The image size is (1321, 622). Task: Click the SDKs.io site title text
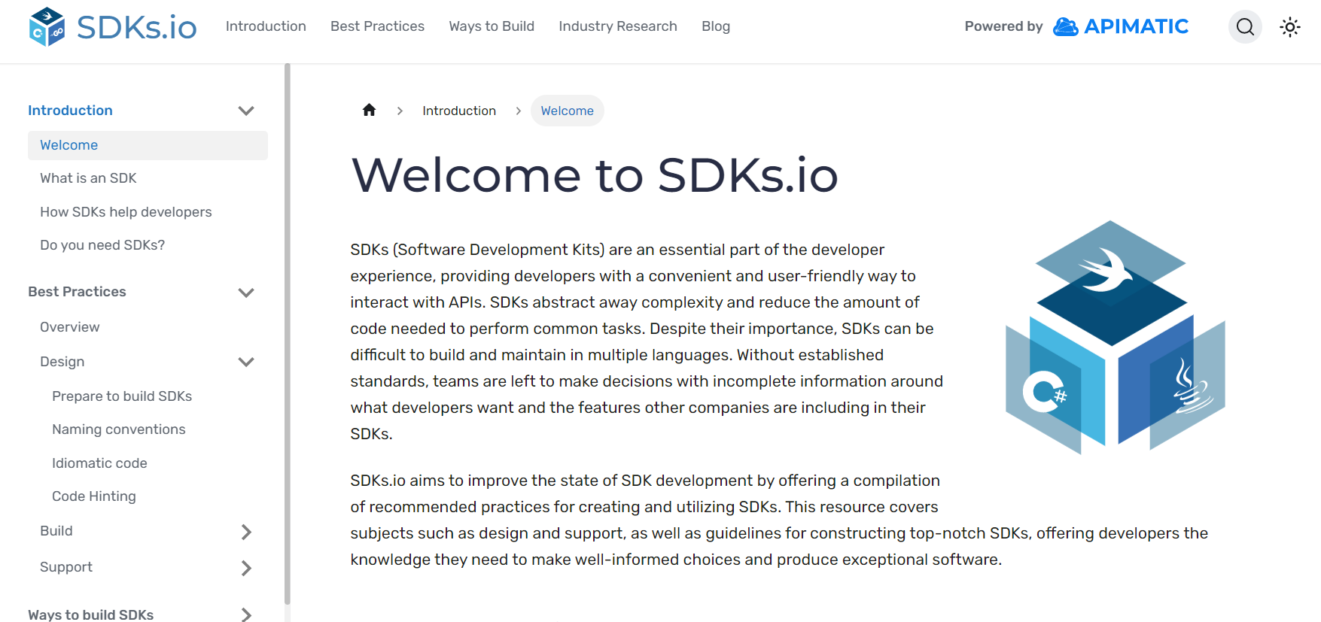[x=137, y=28]
